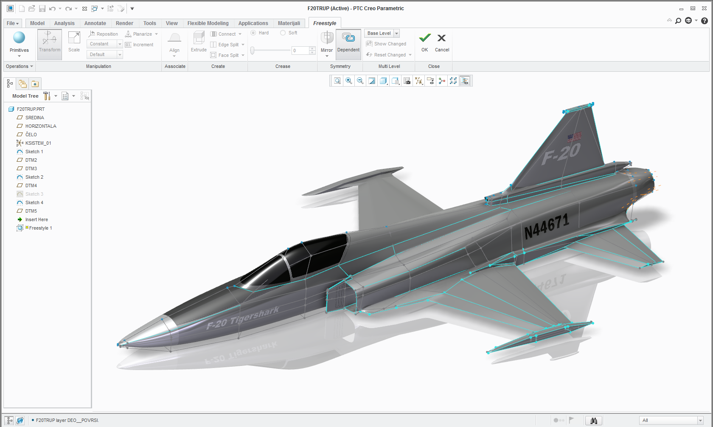
Task: Click the crease value input field
Action: [x=300, y=51]
